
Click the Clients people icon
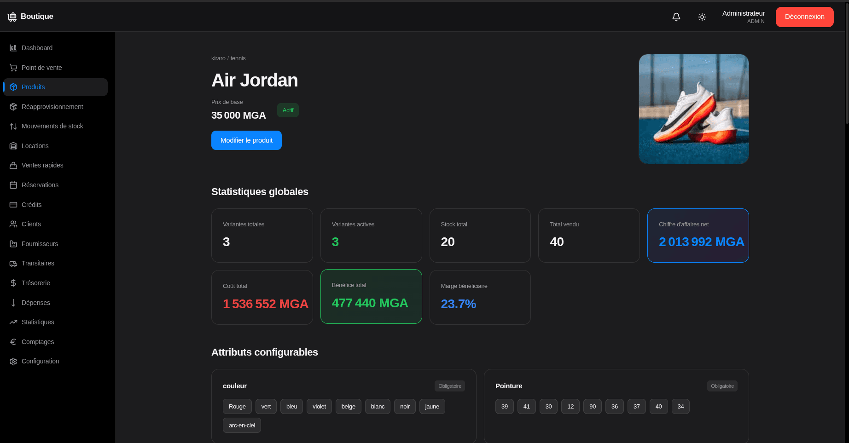click(x=13, y=224)
